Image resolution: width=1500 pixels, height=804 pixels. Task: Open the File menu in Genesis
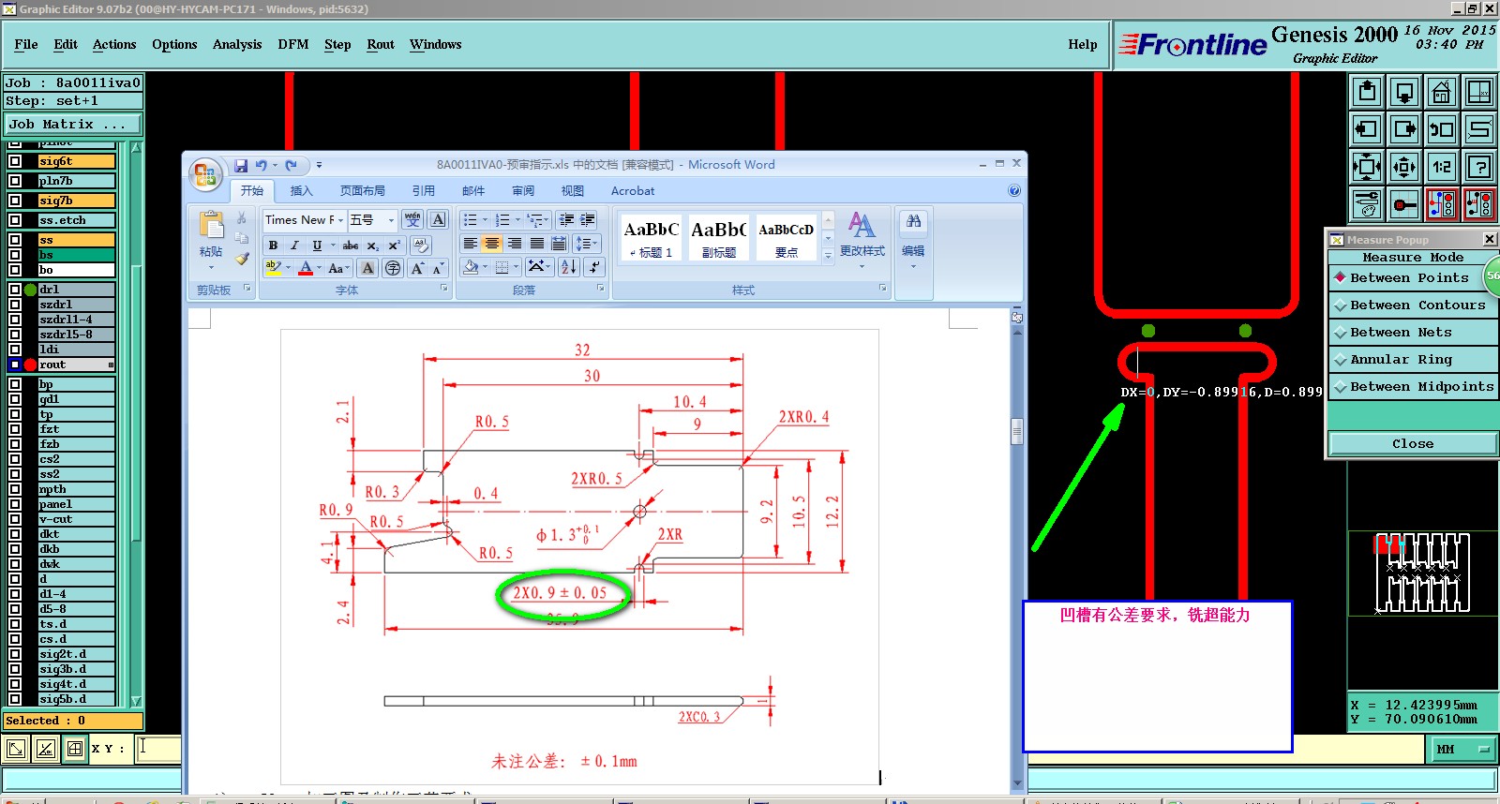click(x=26, y=44)
